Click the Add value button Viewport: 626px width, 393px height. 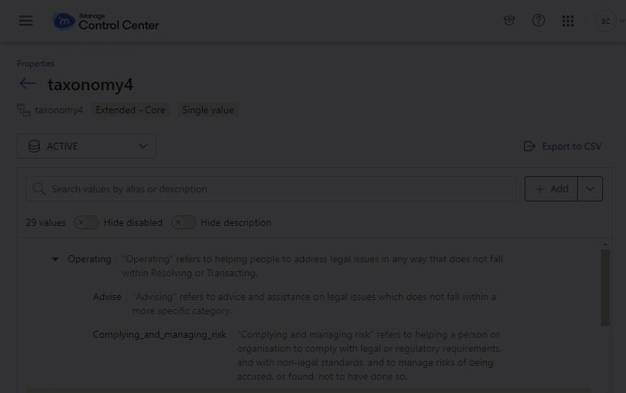[551, 189]
